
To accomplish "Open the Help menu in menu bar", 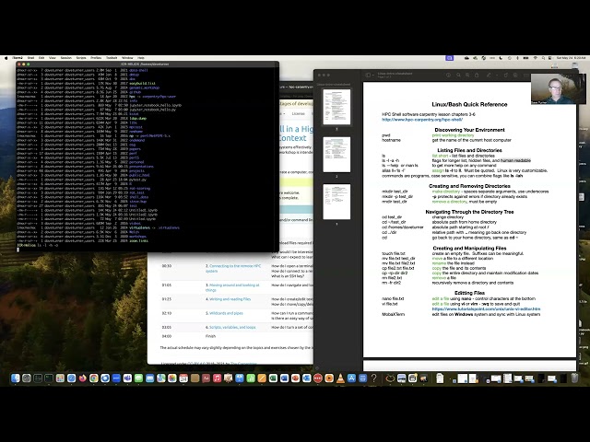I will (141, 58).
